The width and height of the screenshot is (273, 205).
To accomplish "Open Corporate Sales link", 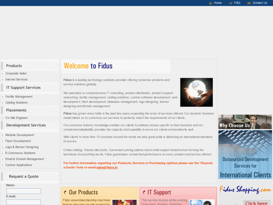I will [x=16, y=73].
